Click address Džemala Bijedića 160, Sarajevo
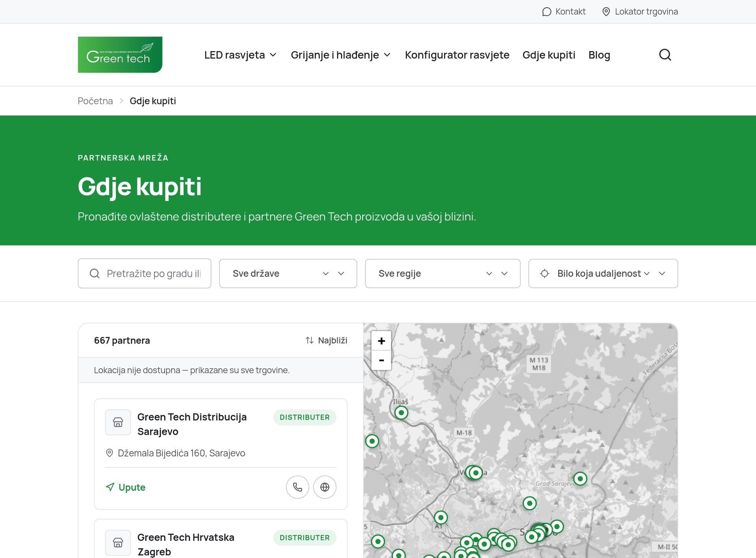 pyautogui.click(x=182, y=453)
